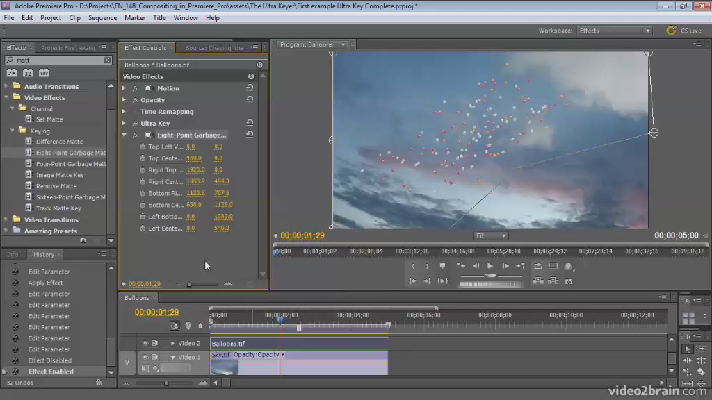Click the Extract button

(x=553, y=281)
